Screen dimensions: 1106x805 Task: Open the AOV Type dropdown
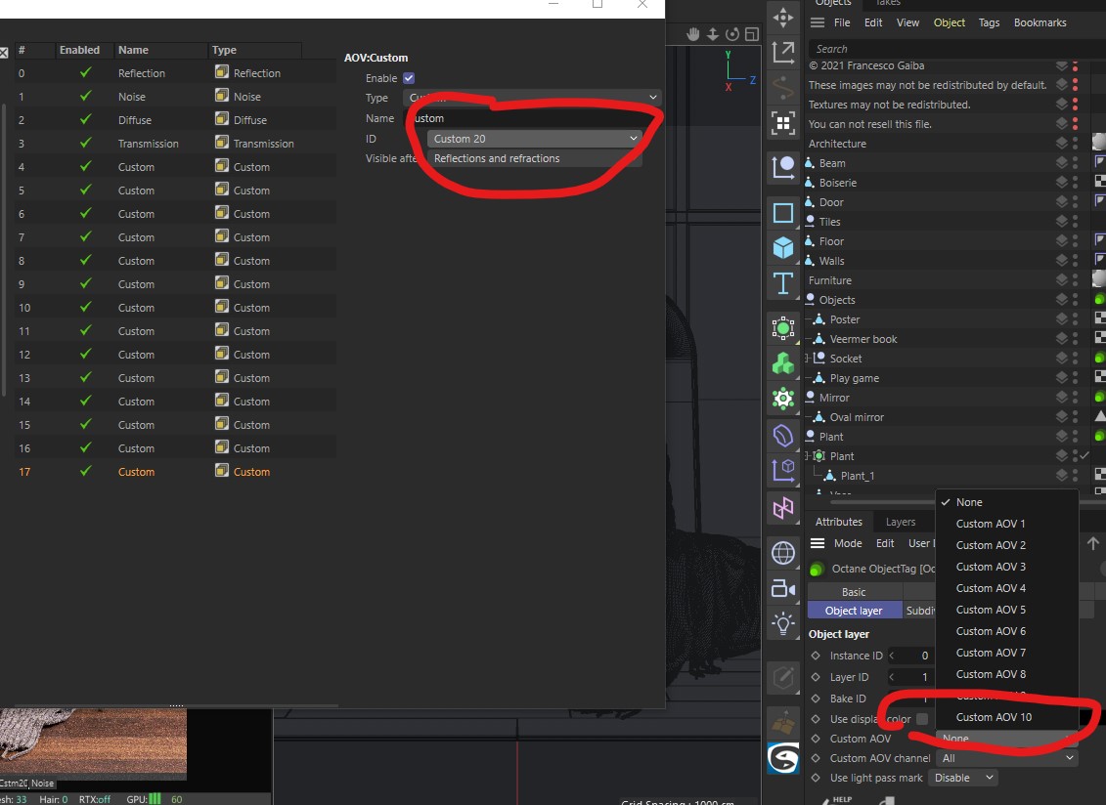[x=533, y=98]
